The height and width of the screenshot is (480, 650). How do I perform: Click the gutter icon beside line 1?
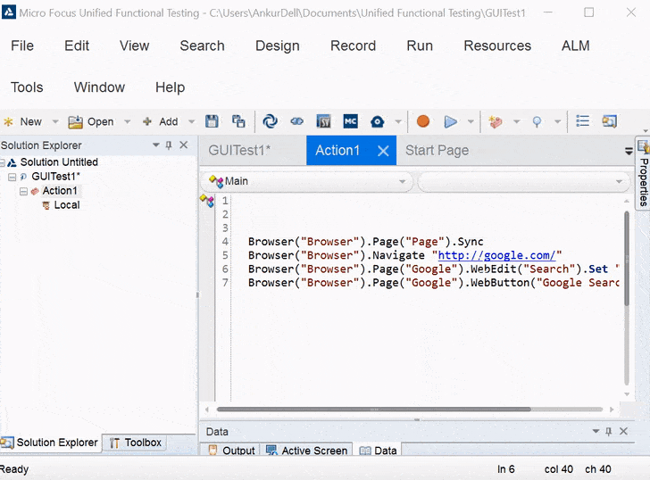(x=207, y=201)
